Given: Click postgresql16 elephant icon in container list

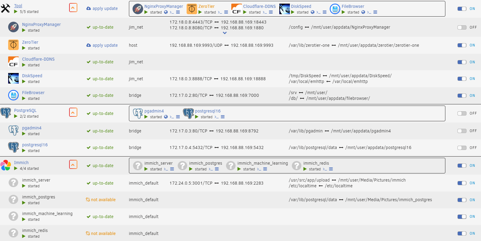Looking at the screenshot, I should [x=13, y=147].
